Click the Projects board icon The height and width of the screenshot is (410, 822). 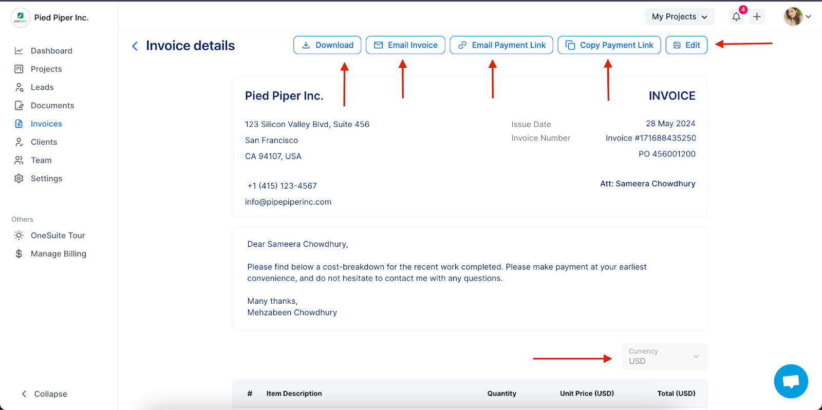click(x=19, y=69)
